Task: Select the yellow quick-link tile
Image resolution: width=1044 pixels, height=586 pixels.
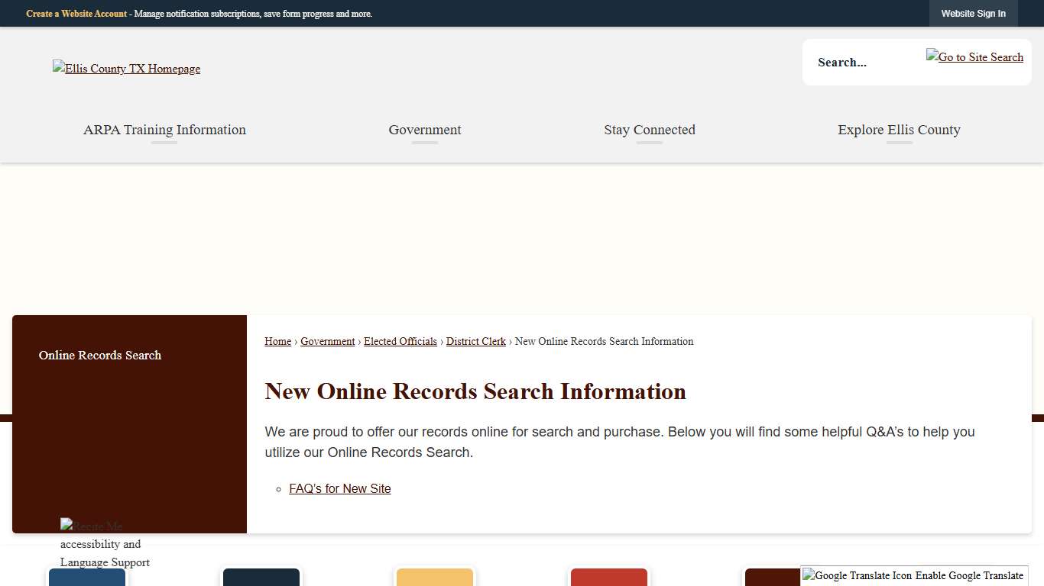Action: pyautogui.click(x=434, y=578)
